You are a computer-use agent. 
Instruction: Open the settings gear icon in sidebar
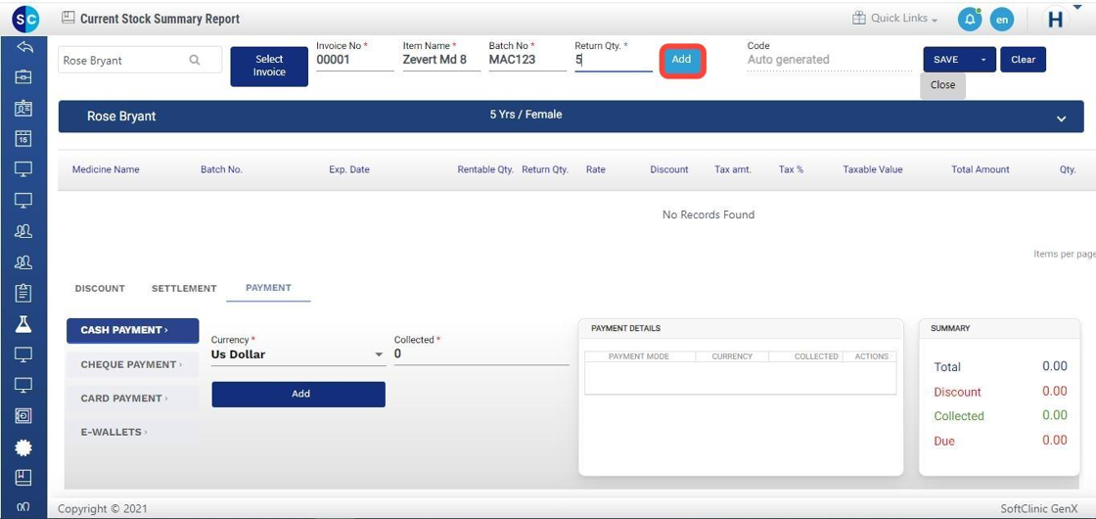[24, 448]
